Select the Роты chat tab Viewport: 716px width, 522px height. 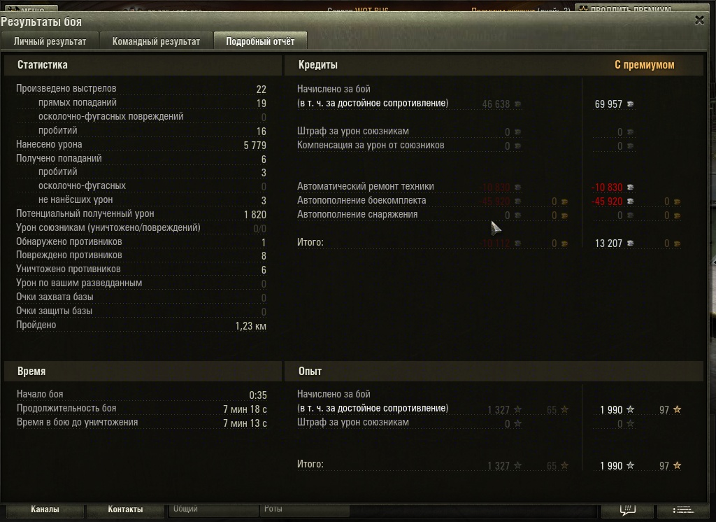273,509
